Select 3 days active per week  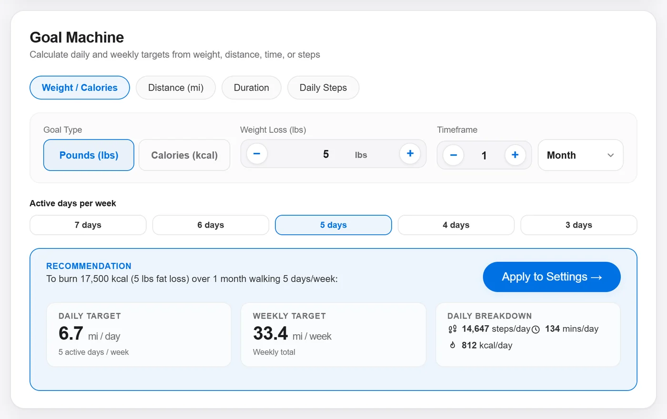(x=579, y=225)
